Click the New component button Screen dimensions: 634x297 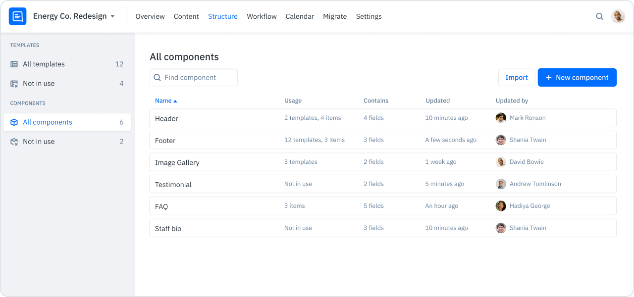(x=577, y=78)
